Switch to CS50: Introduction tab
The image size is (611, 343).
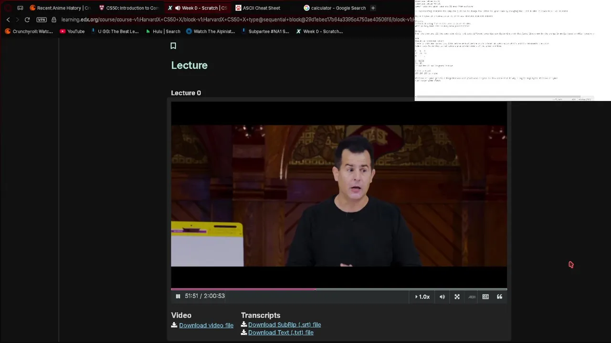pos(128,8)
